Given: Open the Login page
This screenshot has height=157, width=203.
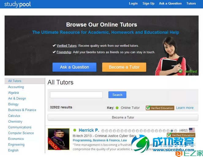Looking at the screenshot, I should (133, 3).
